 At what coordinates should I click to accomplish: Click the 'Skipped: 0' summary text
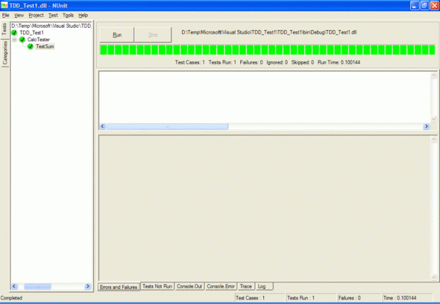(x=303, y=62)
